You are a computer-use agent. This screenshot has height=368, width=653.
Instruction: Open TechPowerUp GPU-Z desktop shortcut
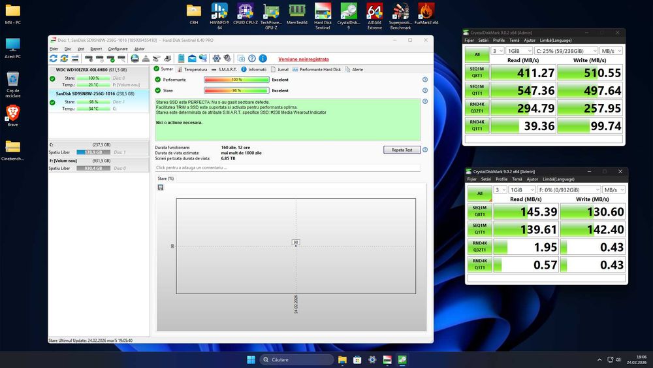[x=271, y=16]
